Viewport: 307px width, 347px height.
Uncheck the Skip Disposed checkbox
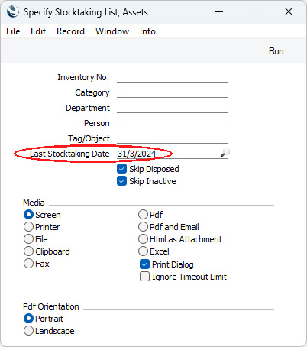click(121, 169)
